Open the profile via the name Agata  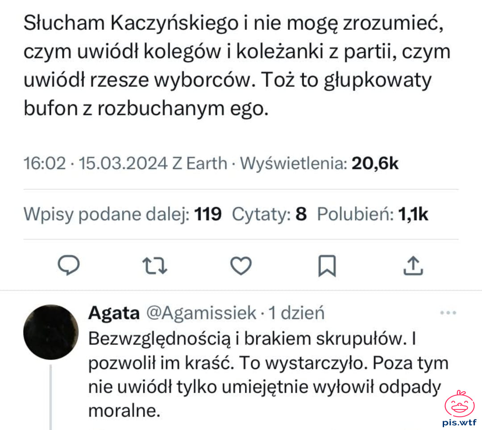114,313
